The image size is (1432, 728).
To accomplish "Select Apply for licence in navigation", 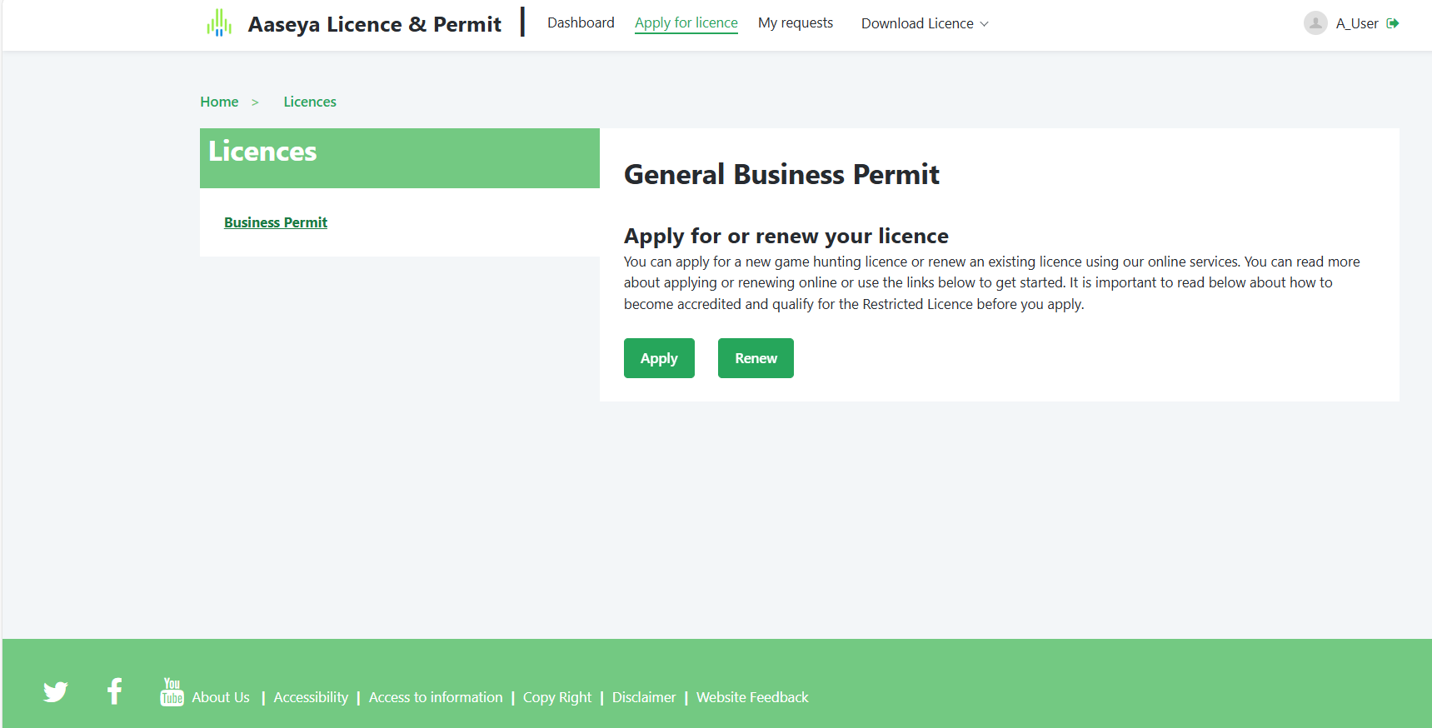I will (x=686, y=22).
